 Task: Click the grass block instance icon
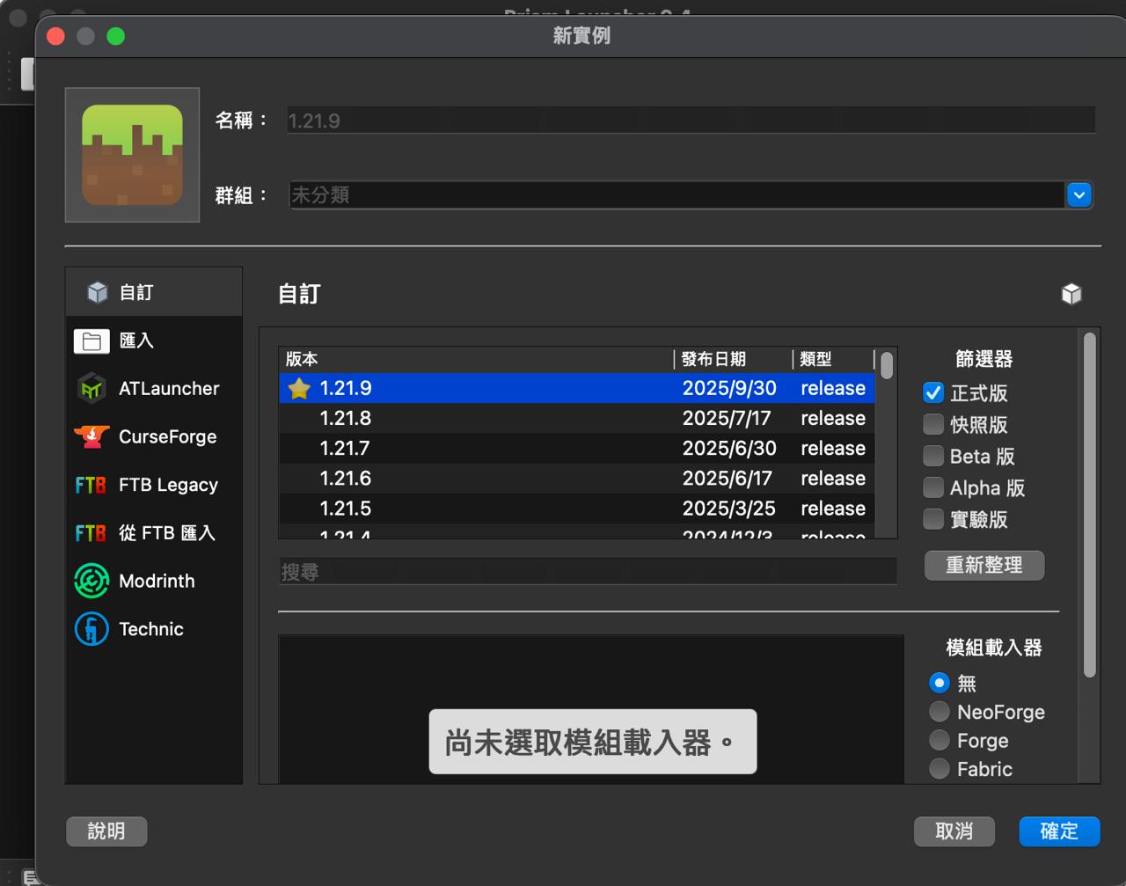click(x=132, y=155)
